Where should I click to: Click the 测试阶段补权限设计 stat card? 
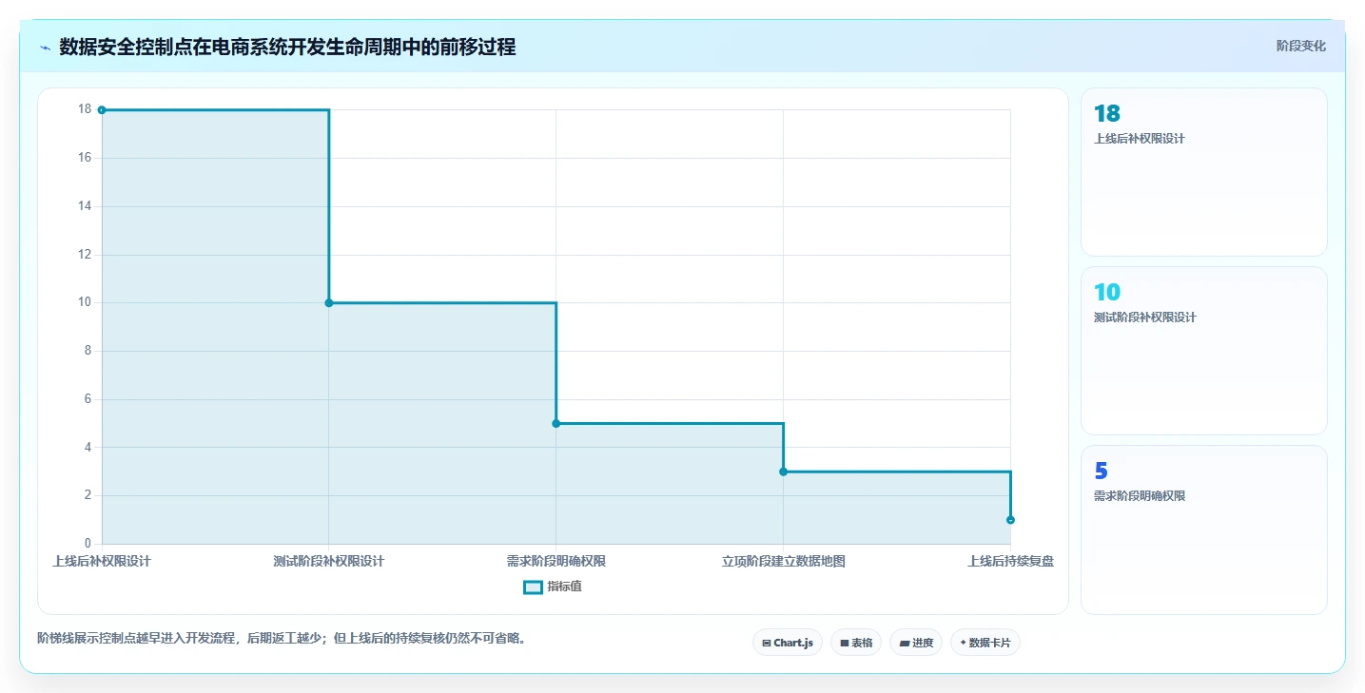[x=1203, y=351]
